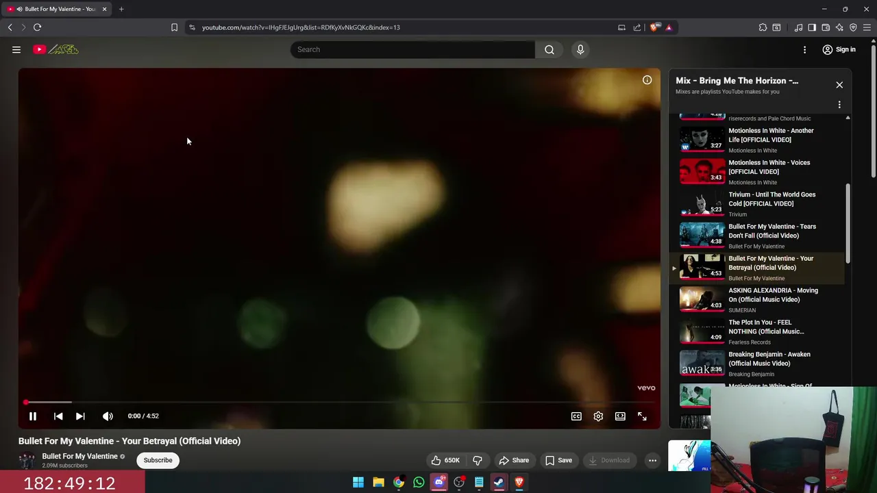Image resolution: width=877 pixels, height=493 pixels.
Task: Play the previous video in mix
Action: pyautogui.click(x=58, y=416)
